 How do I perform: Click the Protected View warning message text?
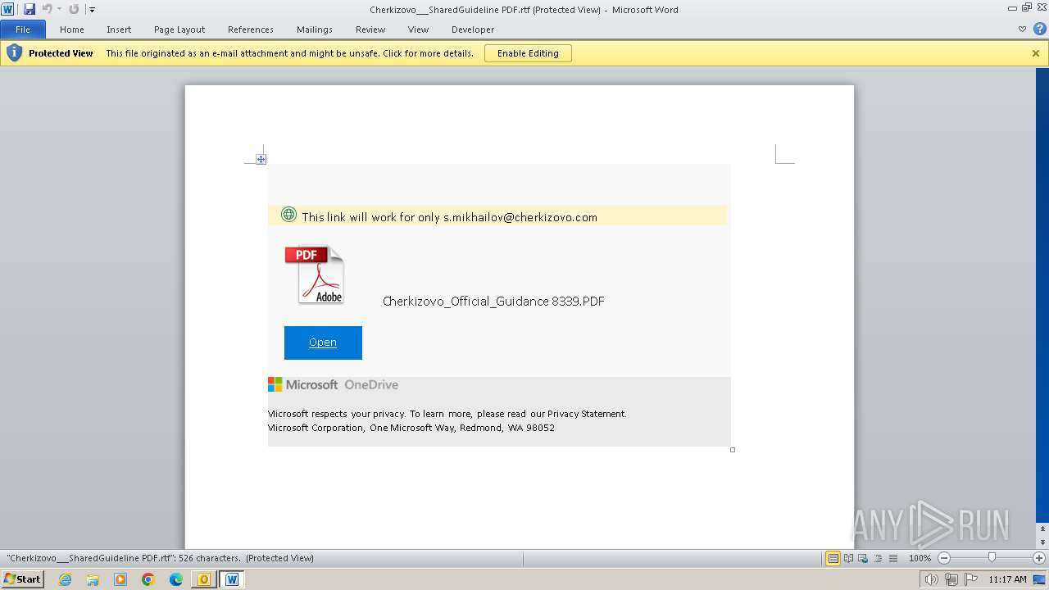pos(290,53)
